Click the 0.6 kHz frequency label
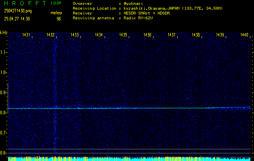 pos(3,153)
